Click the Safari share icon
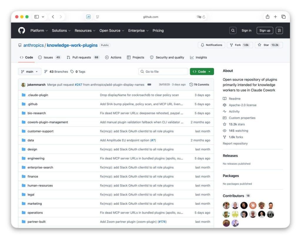 267,17
